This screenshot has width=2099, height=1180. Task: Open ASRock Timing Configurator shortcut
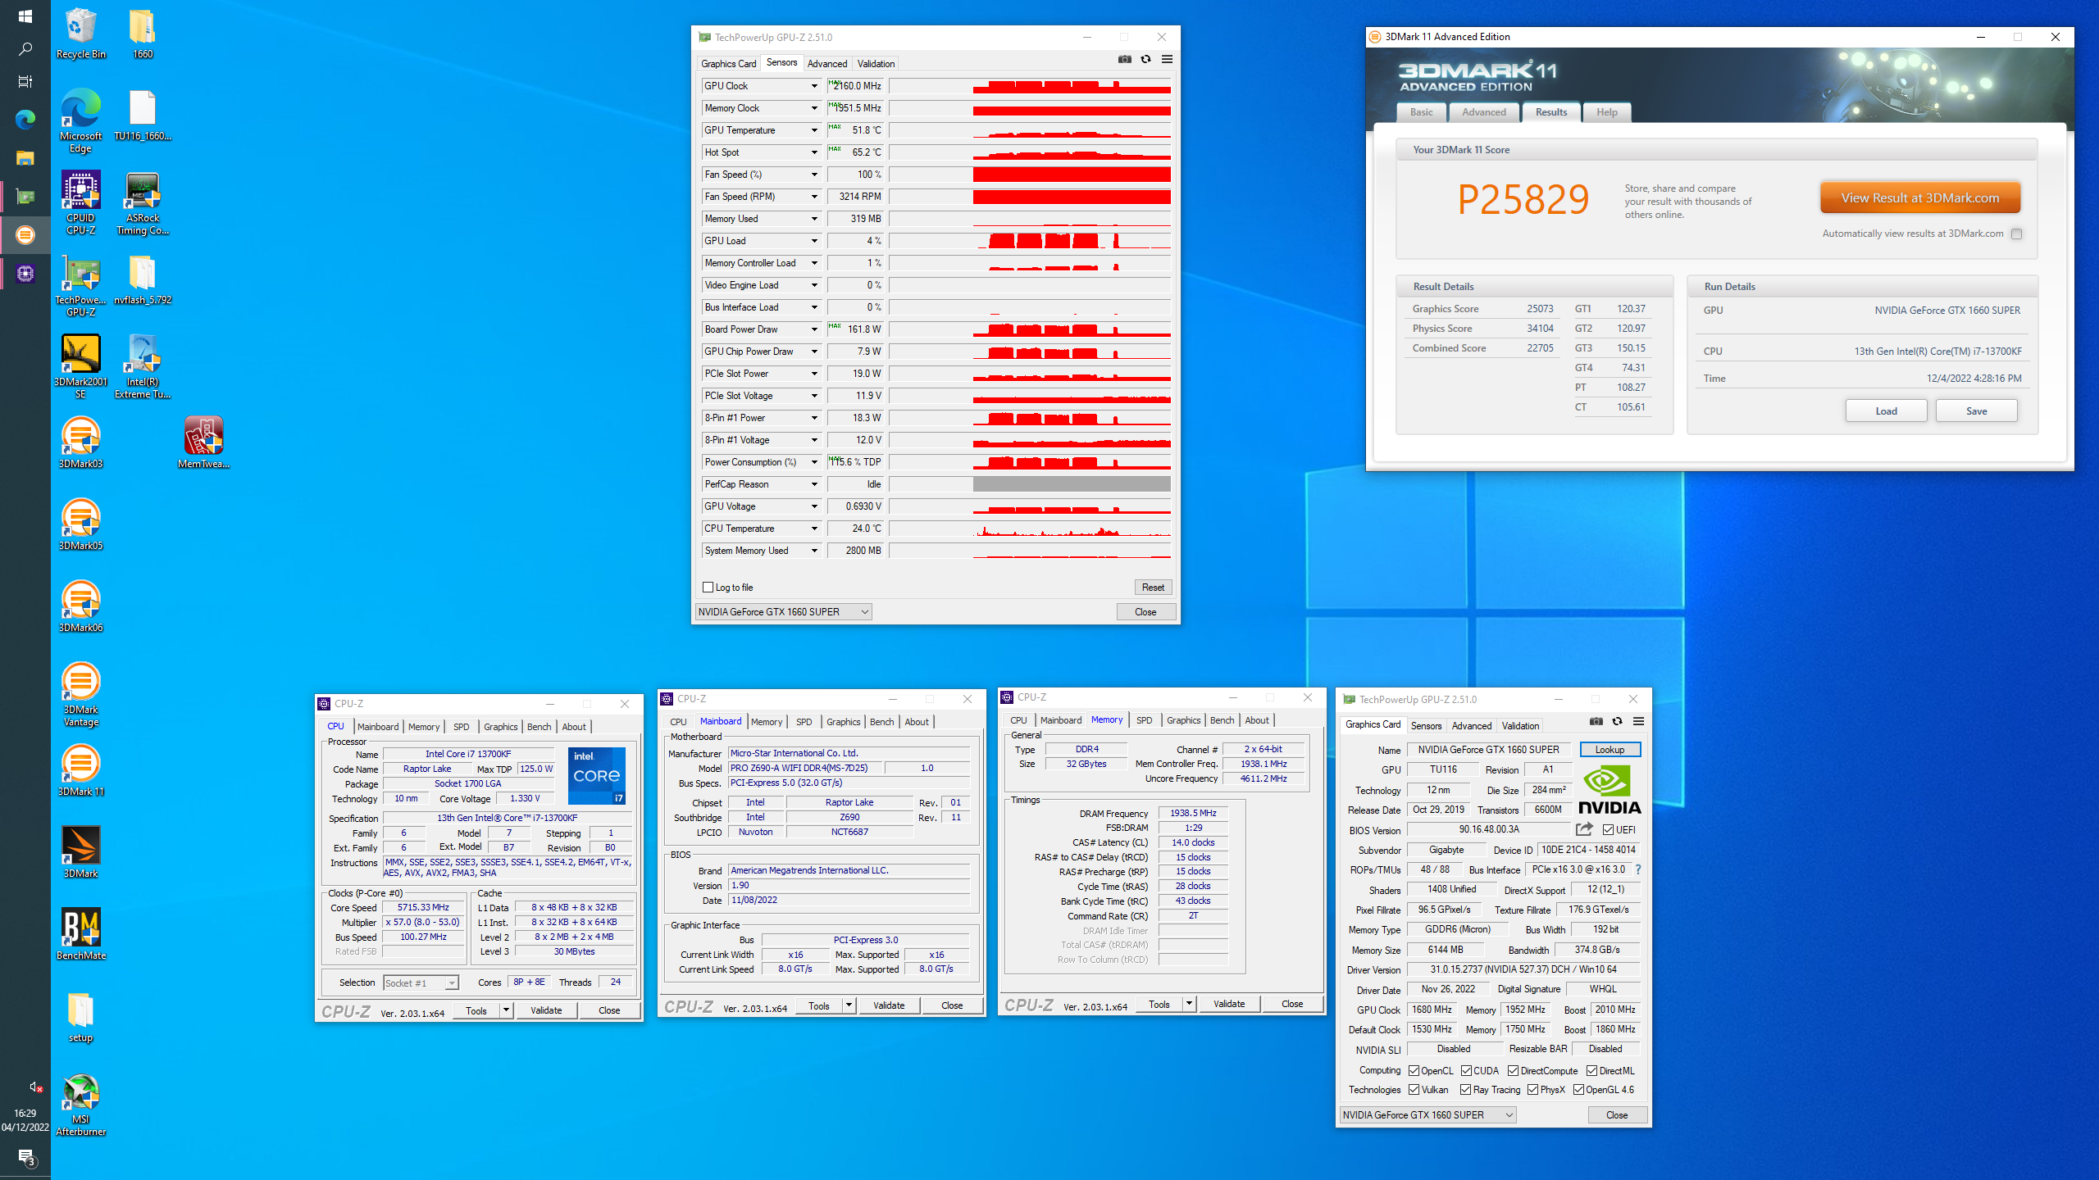(143, 203)
